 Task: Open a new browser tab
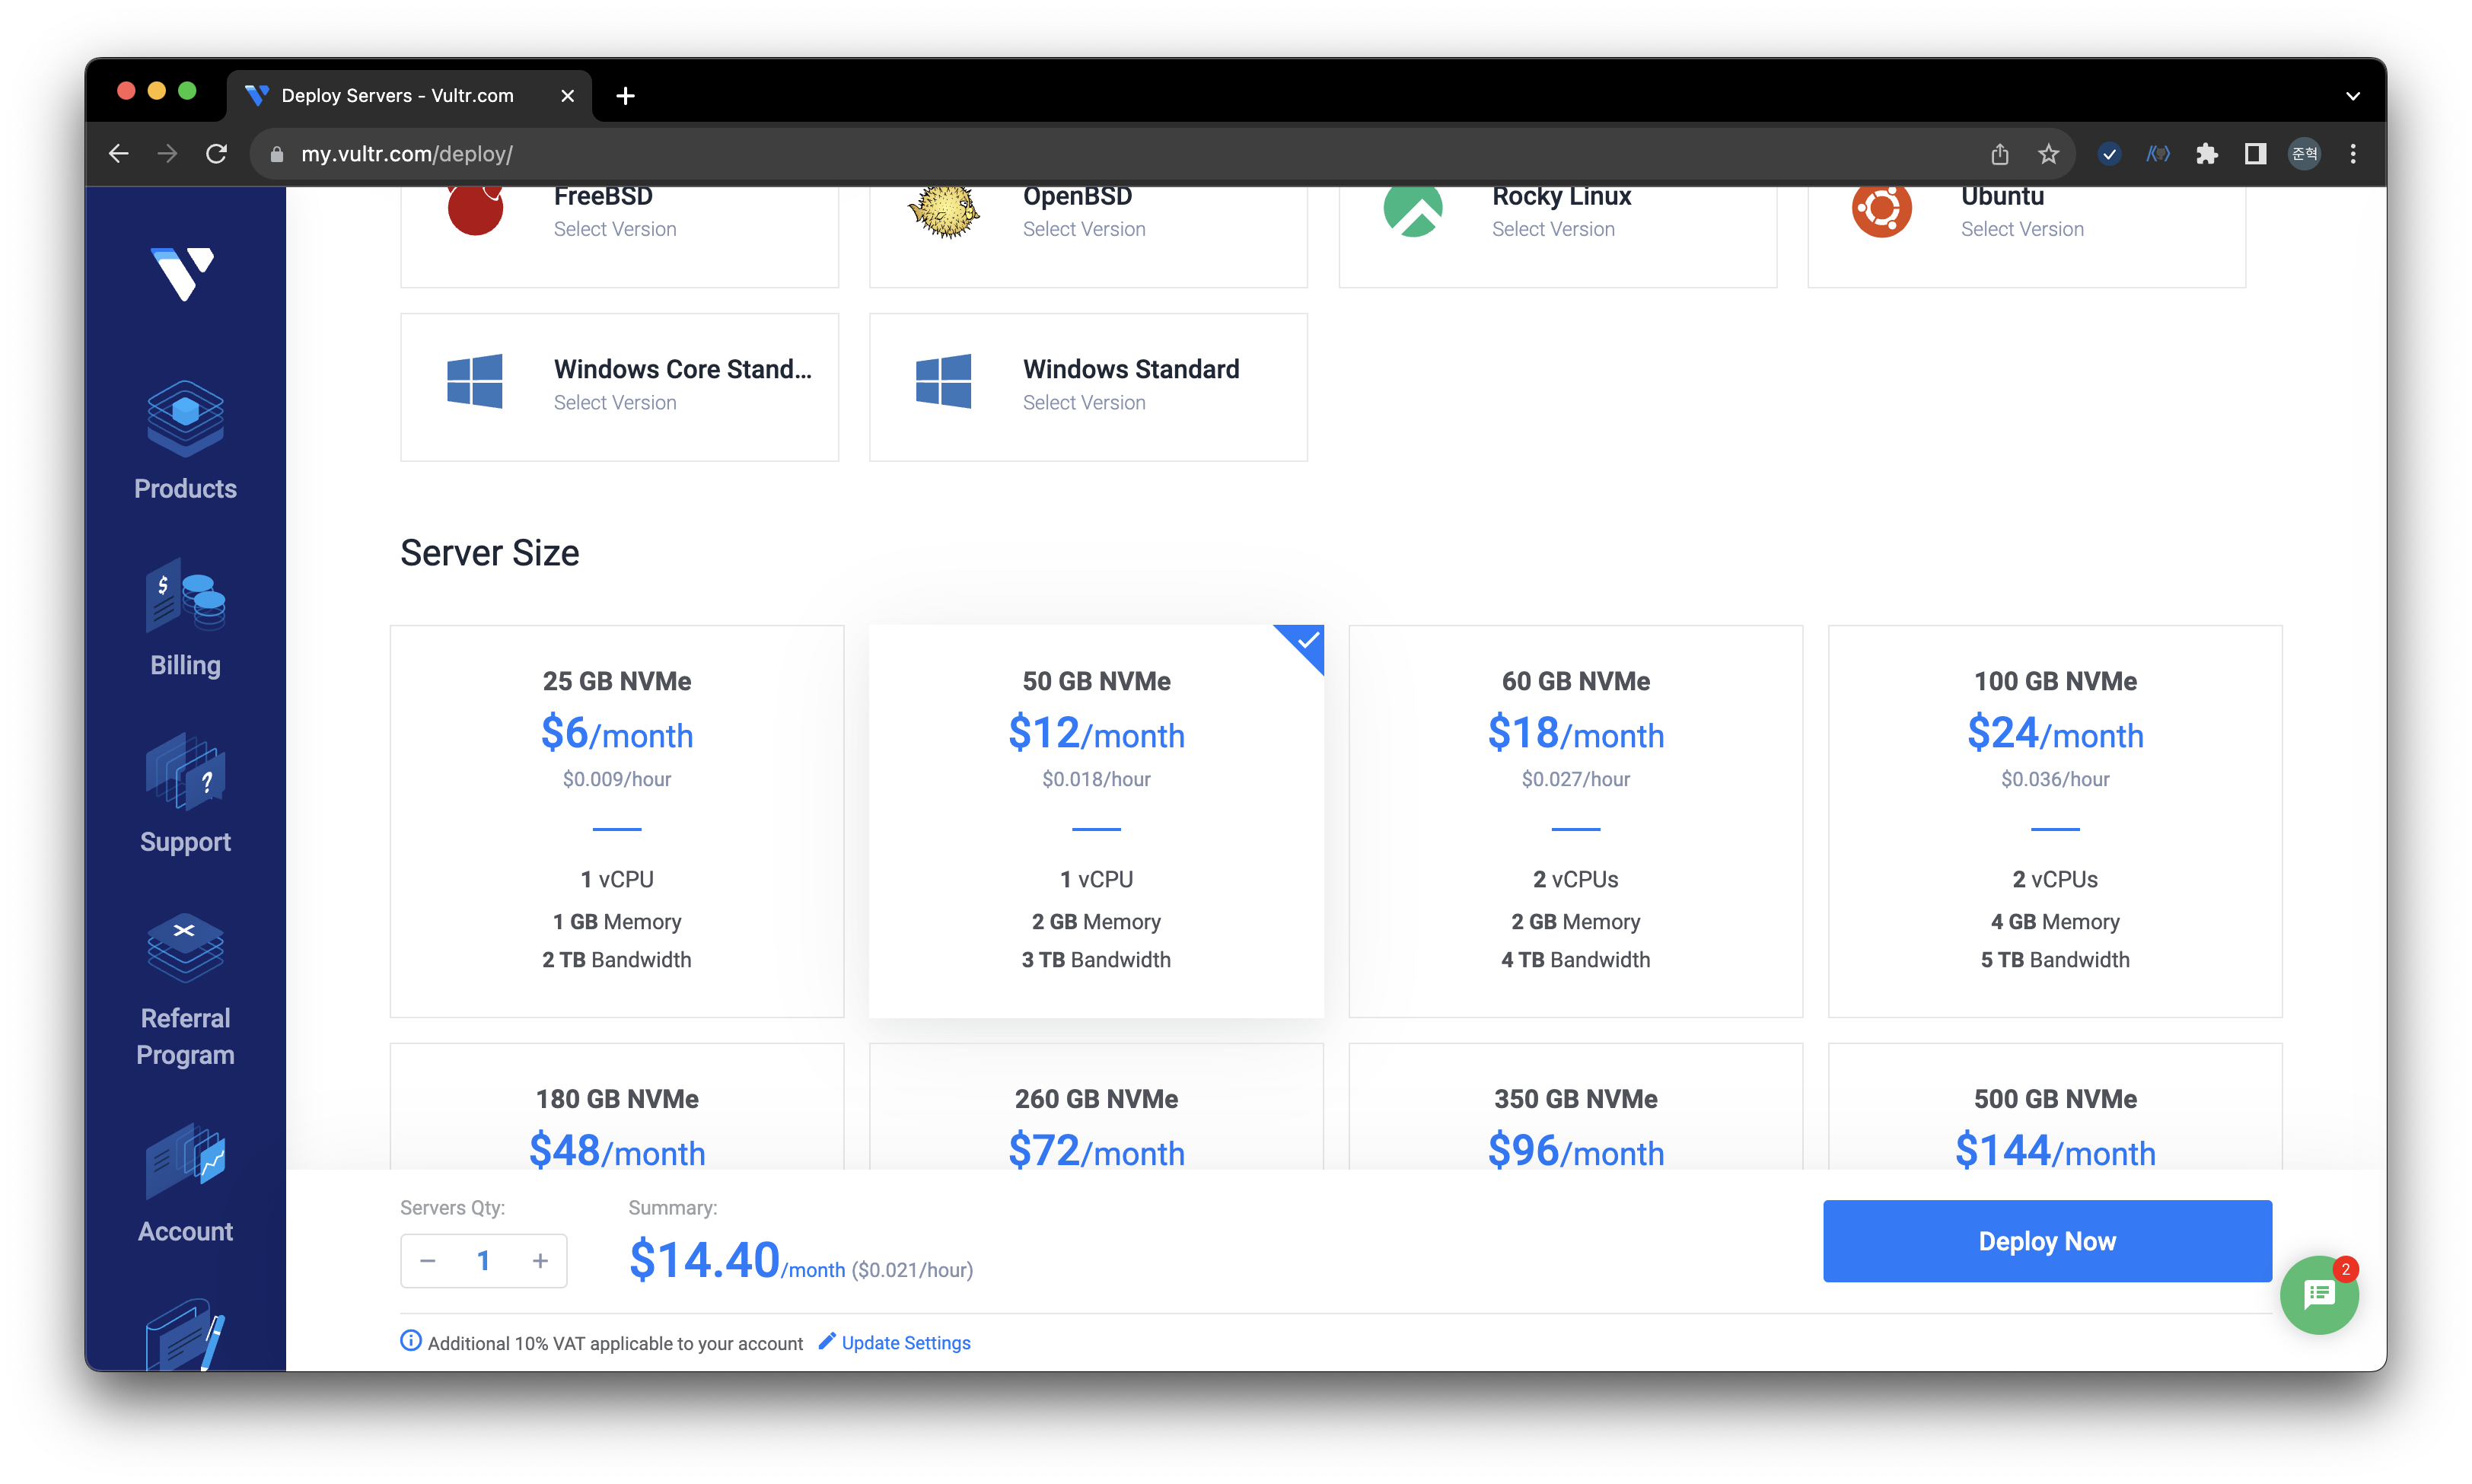pos(625,95)
